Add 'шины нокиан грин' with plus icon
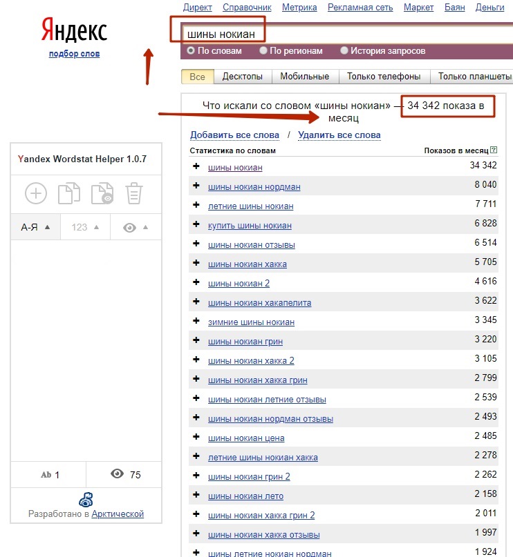 196,340
